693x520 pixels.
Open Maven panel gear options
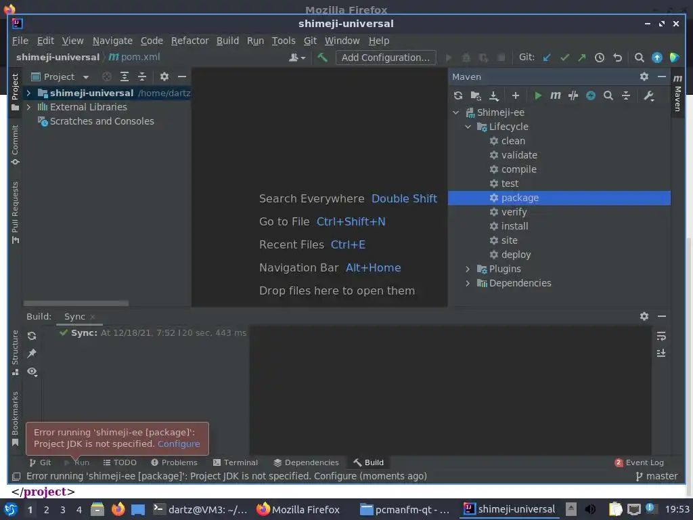click(x=644, y=77)
